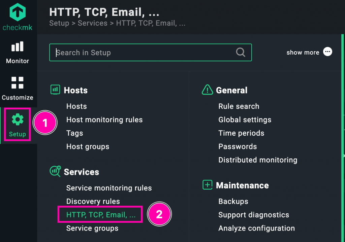The image size is (345, 242).
Task: Open Distributed monitoring settings
Action: click(258, 160)
